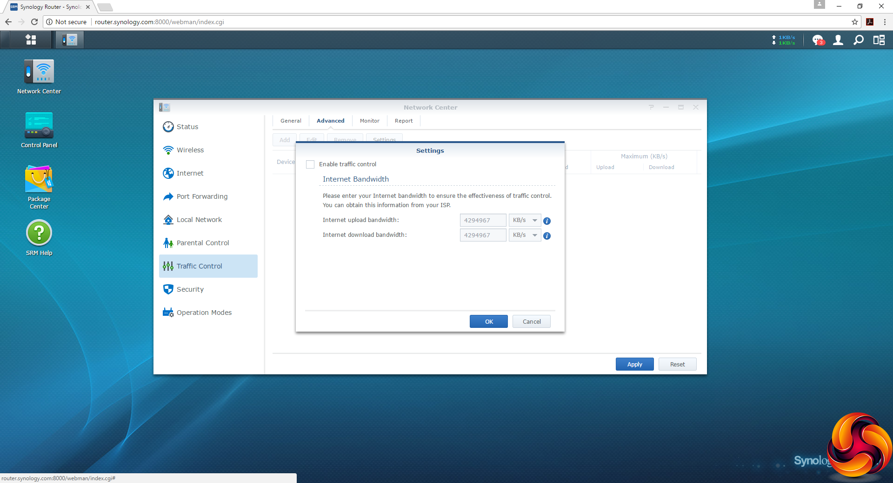Click OK in the Settings dialog
893x483 pixels.
coord(489,321)
